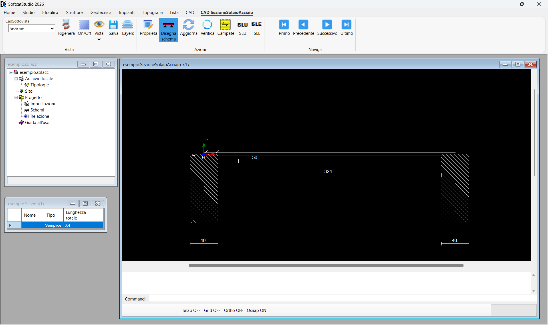Screen dimensions: 548x325
Task: Go to Primo record
Action: 284,28
